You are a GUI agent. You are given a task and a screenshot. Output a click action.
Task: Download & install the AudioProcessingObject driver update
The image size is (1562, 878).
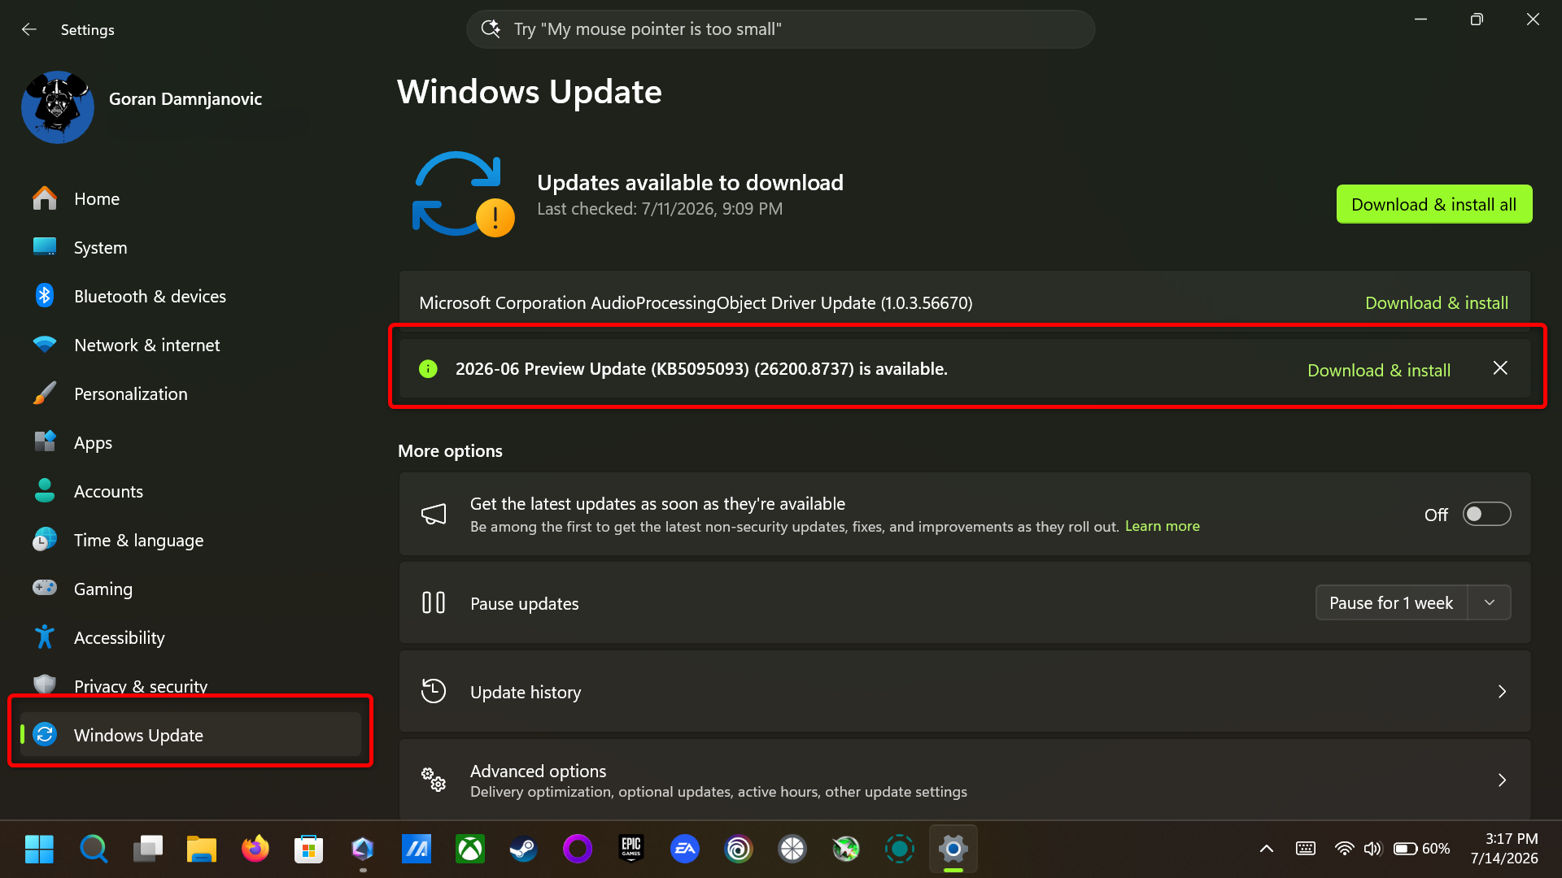coord(1436,302)
